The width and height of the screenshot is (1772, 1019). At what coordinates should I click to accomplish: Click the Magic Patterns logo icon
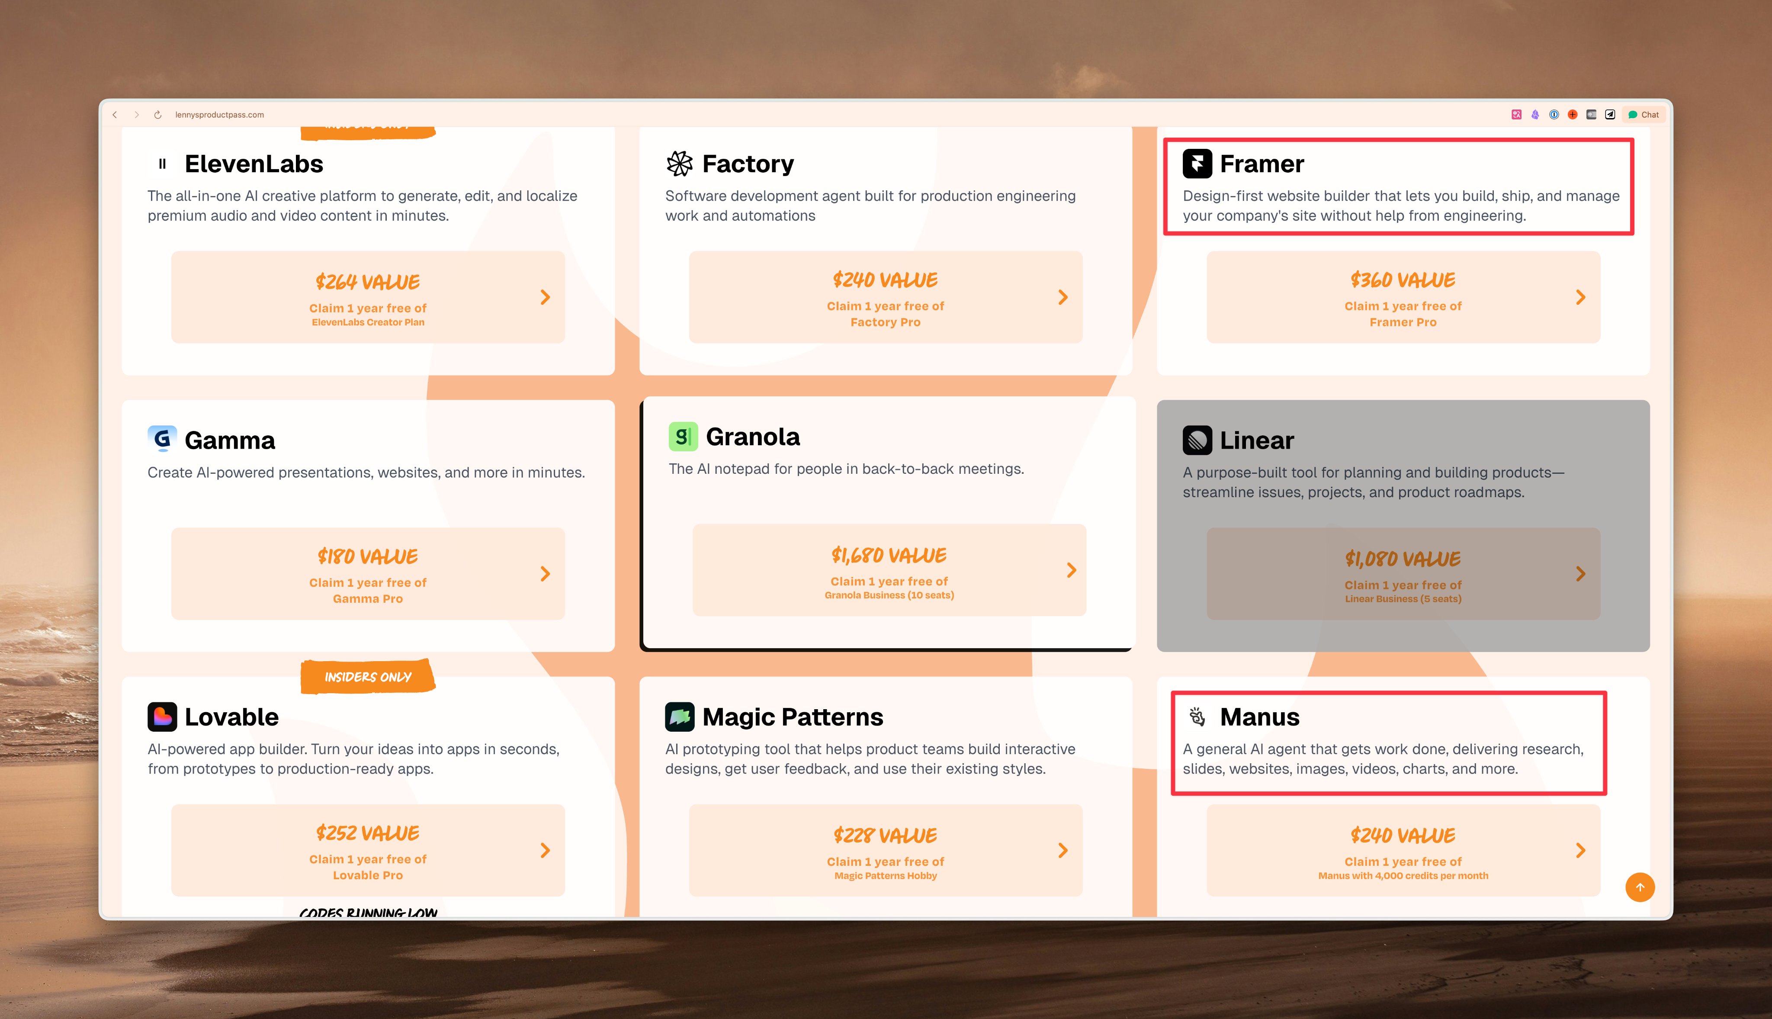(679, 717)
